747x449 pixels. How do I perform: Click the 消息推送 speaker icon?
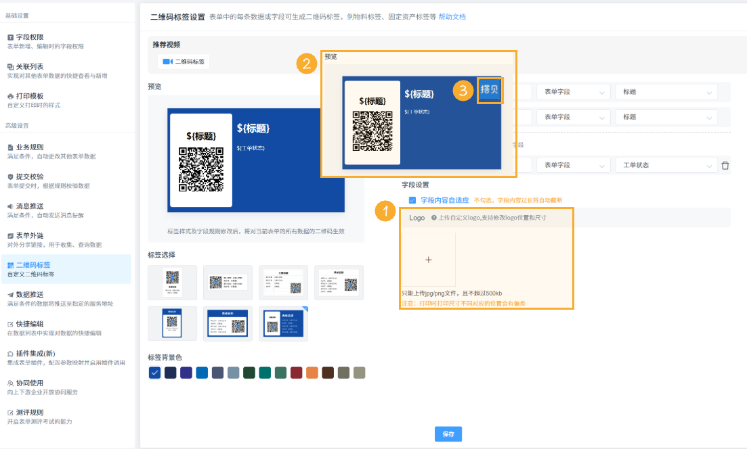[x=10, y=206]
